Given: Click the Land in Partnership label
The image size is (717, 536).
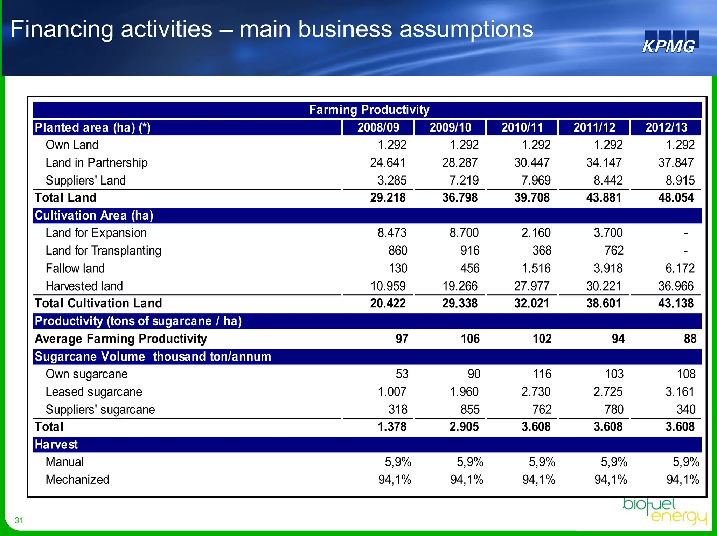Looking at the screenshot, I should click(x=96, y=163).
